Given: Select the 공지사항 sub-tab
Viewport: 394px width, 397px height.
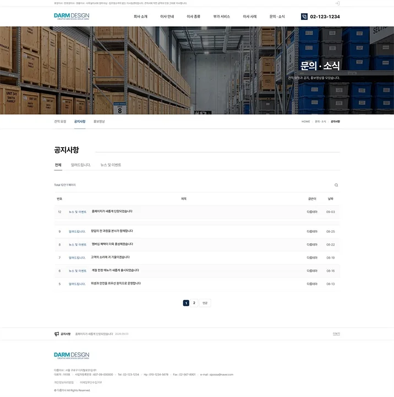Looking at the screenshot, I should coord(80,121).
